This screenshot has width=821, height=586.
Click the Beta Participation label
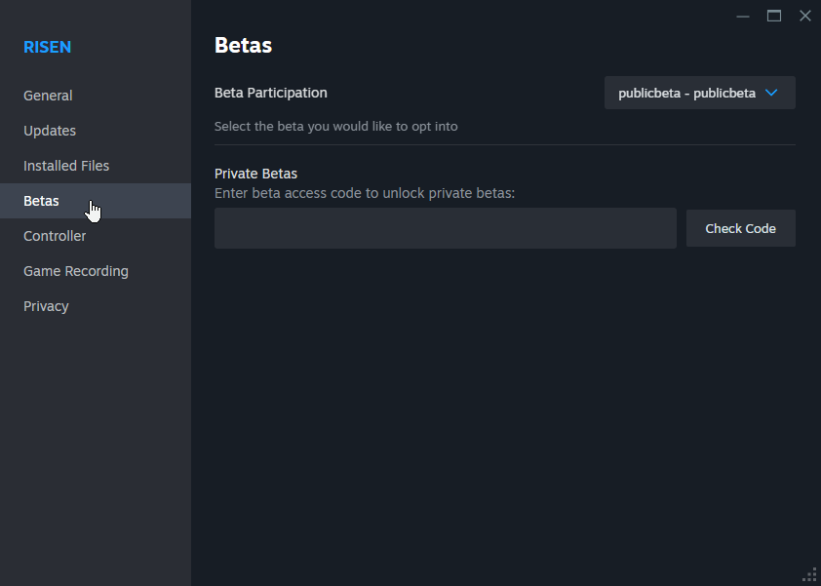(271, 93)
